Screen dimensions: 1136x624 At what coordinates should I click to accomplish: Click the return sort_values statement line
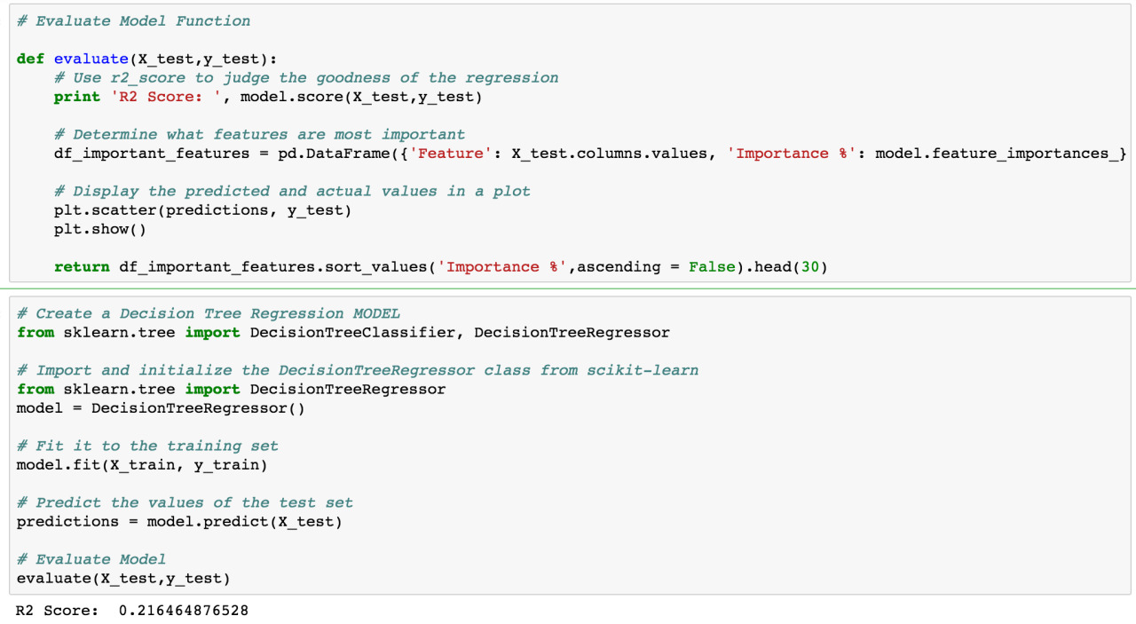click(440, 267)
